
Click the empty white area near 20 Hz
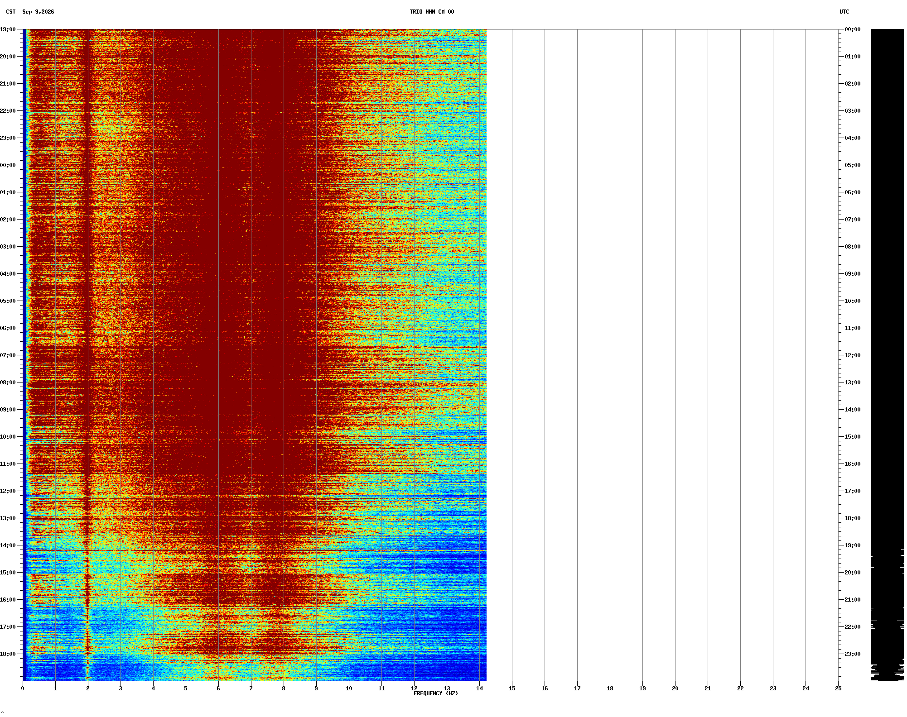coord(675,355)
